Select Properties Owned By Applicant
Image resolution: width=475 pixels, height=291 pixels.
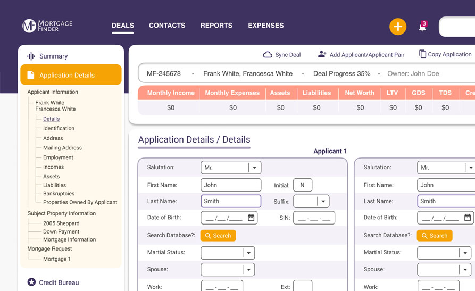tap(80, 202)
